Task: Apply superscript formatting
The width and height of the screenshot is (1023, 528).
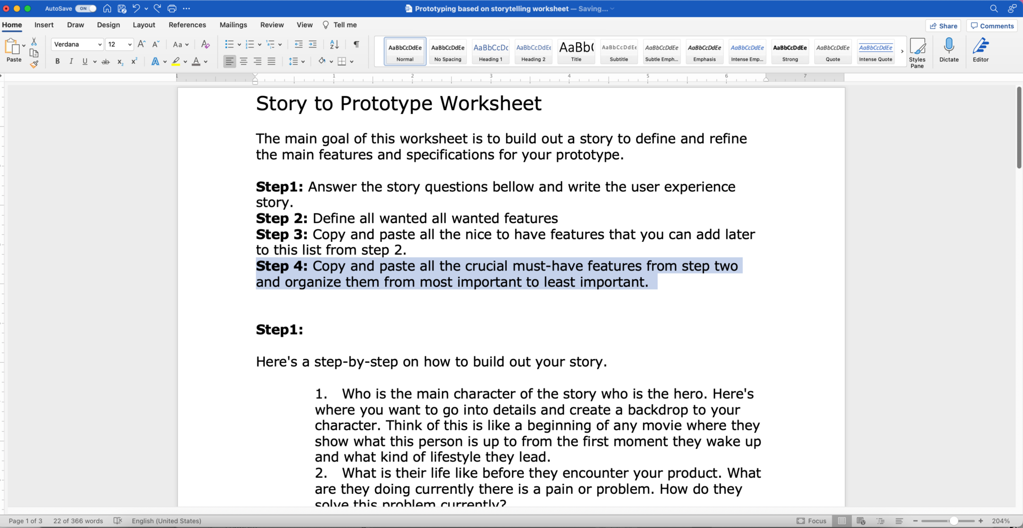Action: (134, 61)
